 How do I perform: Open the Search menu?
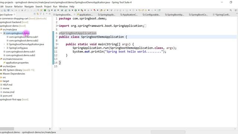point(39,7)
